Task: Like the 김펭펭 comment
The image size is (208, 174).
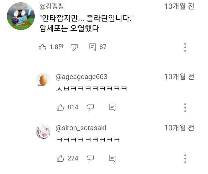Action: (43, 47)
